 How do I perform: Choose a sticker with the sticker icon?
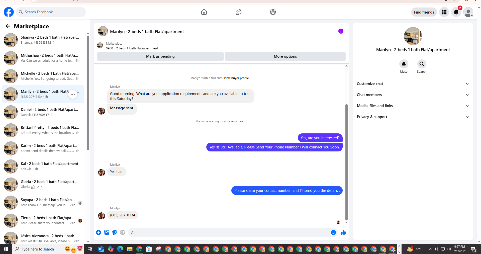tap(115, 232)
